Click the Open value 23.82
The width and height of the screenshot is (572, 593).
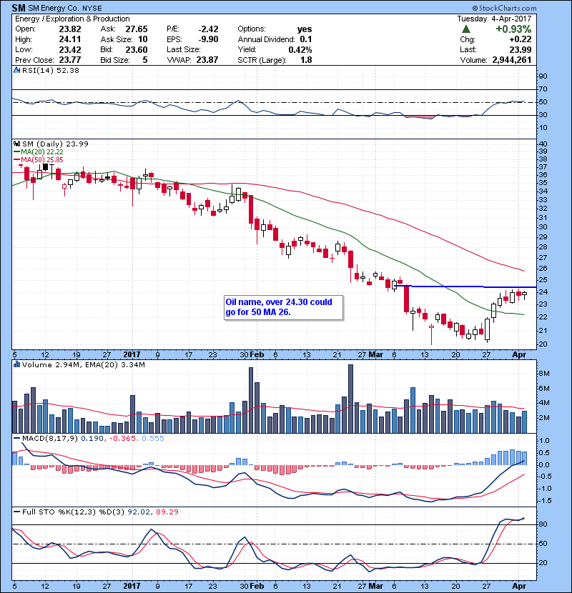[70, 29]
